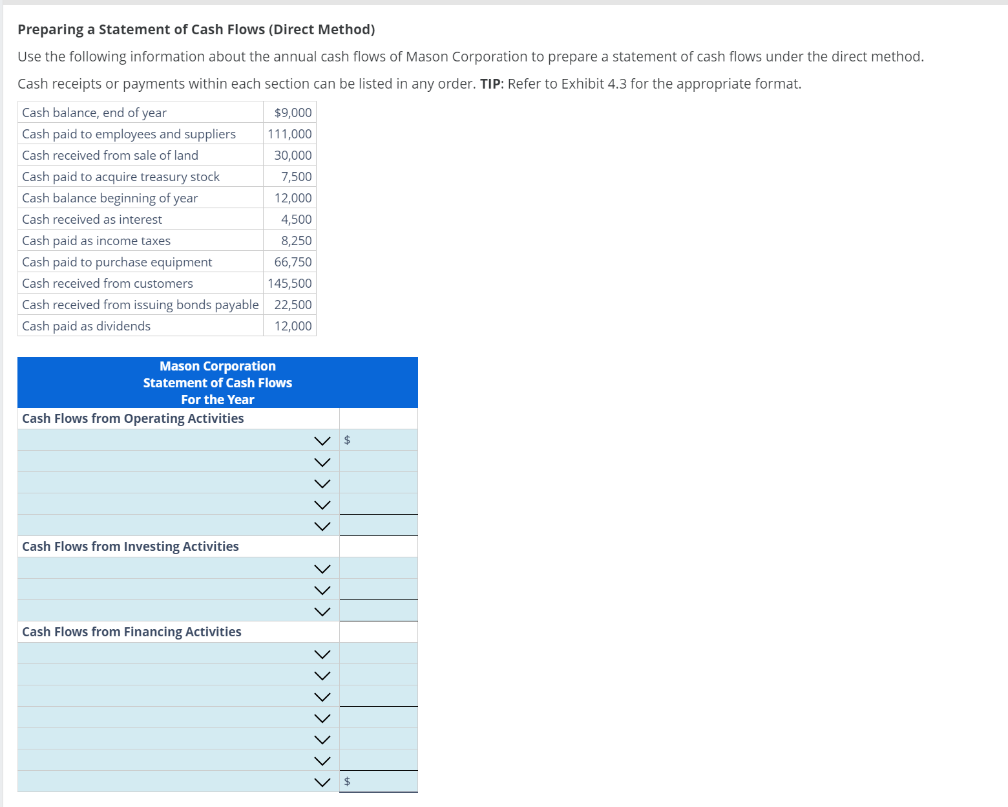Expand the final dropdown at statement bottom
The height and width of the screenshot is (807, 1008).
click(322, 780)
